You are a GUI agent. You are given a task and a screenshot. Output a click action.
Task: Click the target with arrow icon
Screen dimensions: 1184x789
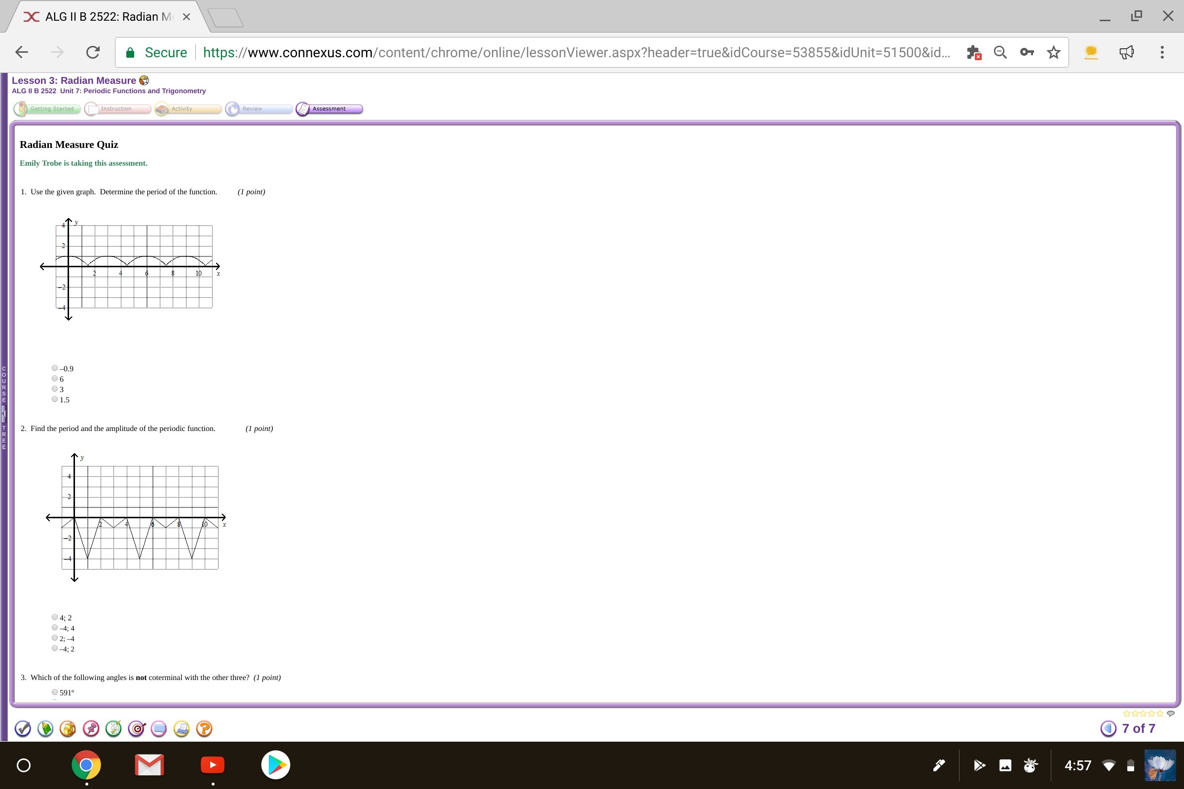click(x=137, y=728)
